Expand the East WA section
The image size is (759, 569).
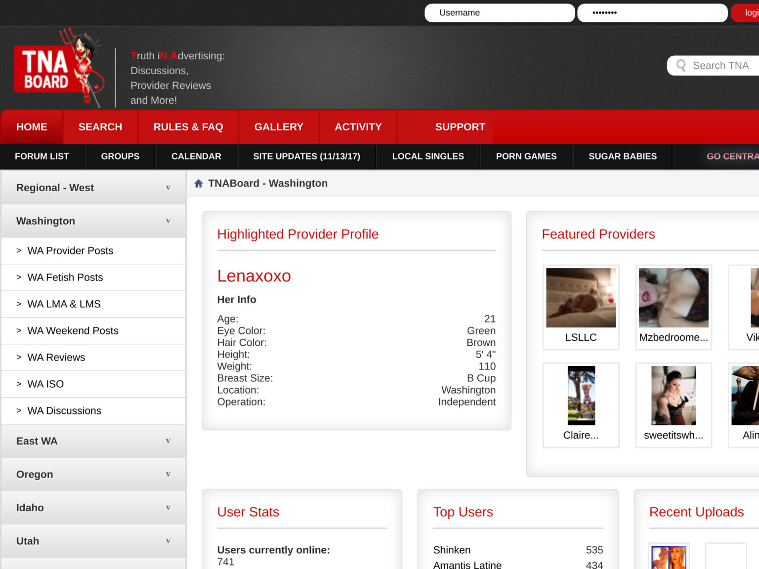(93, 441)
